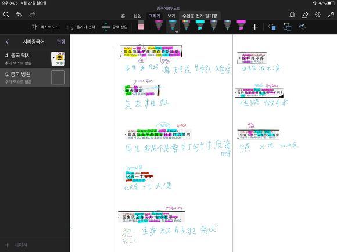The image size is (337, 252).
Task: Enter full screen mode with the expand arrows
Action: pos(331,15)
